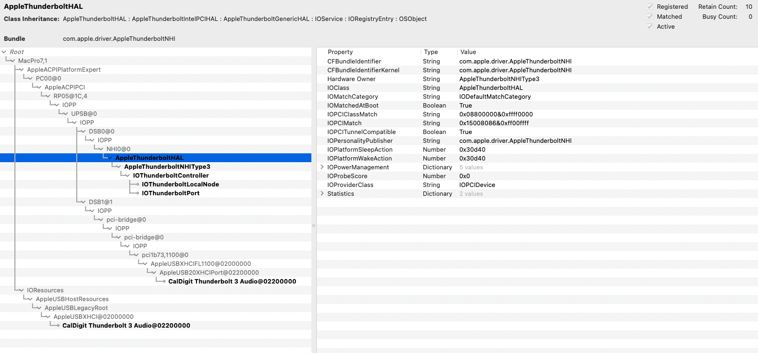Image resolution: width=758 pixels, height=353 pixels.
Task: Collapse the IOResources node chevron
Action: tap(21, 290)
